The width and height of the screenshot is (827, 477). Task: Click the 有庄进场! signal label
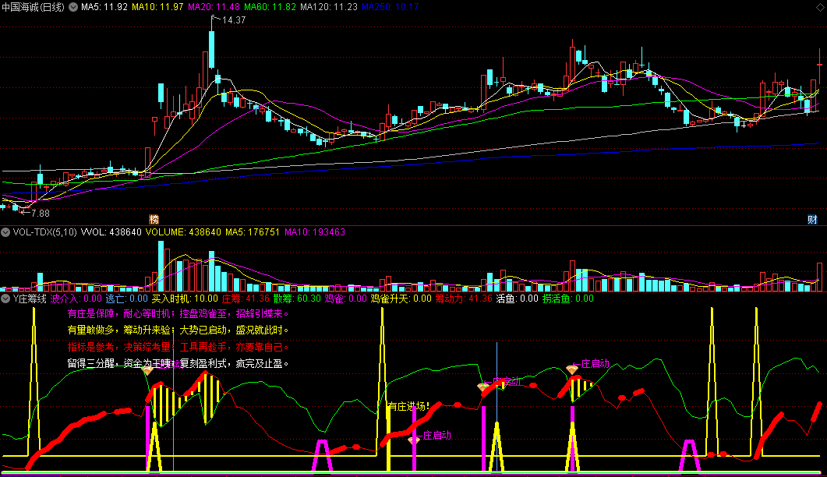click(409, 406)
